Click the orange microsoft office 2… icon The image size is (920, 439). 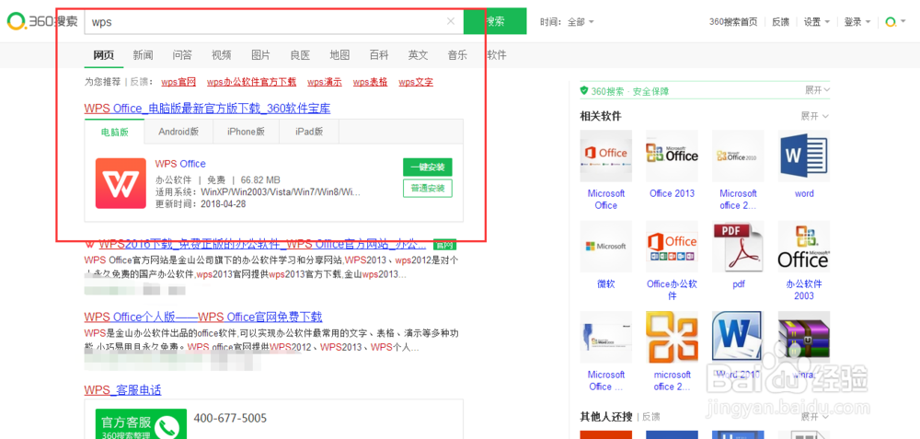coord(672,337)
